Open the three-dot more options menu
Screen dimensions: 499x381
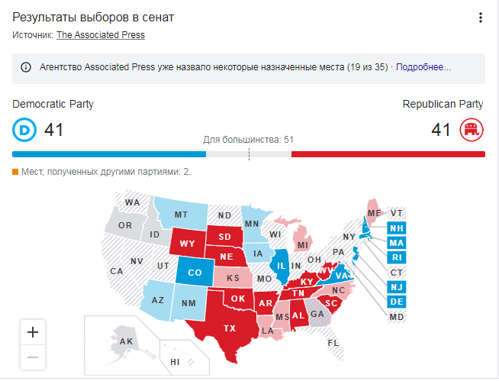[480, 18]
